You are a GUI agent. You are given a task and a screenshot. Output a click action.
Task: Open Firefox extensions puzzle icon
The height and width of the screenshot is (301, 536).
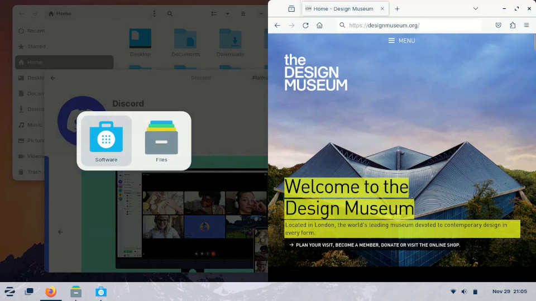[x=513, y=25]
